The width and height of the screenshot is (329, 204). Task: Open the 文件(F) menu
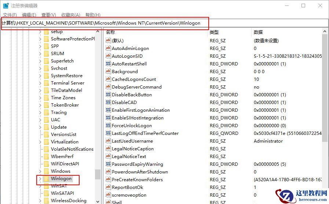pyautogui.click(x=10, y=15)
